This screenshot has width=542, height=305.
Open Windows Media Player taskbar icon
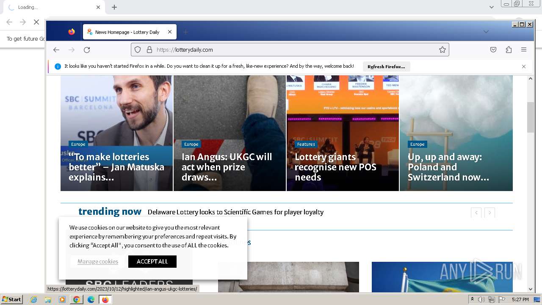(x=62, y=299)
